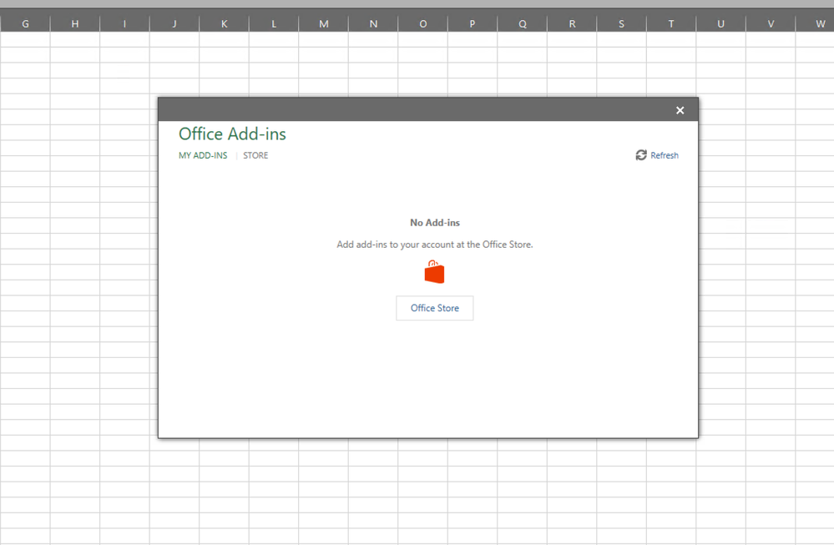
Task: Select column L header
Action: (x=274, y=23)
